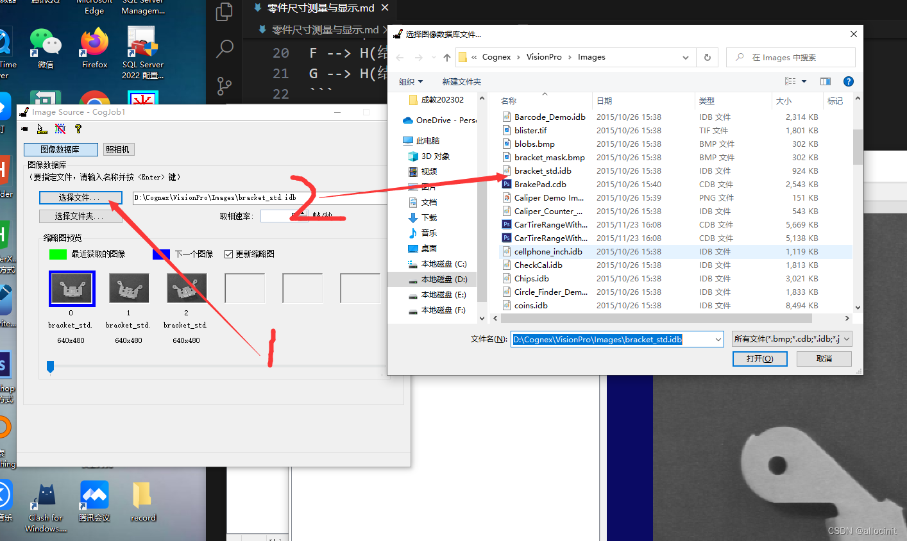Click VisionPro in address breadcrumb
The width and height of the screenshot is (907, 541).
[544, 57]
